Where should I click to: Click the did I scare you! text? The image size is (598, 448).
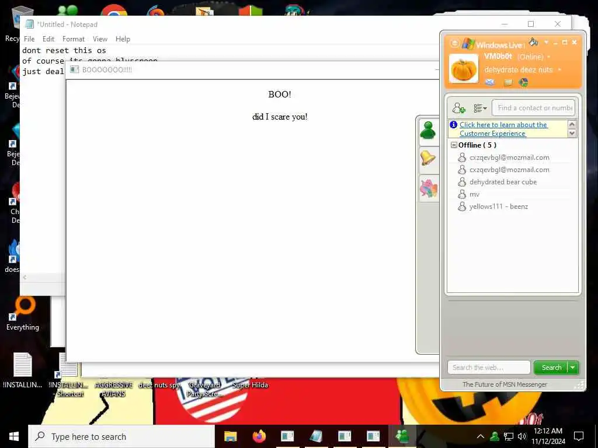280,117
